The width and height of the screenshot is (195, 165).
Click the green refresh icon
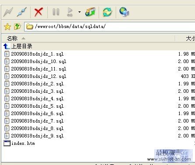point(107,12)
